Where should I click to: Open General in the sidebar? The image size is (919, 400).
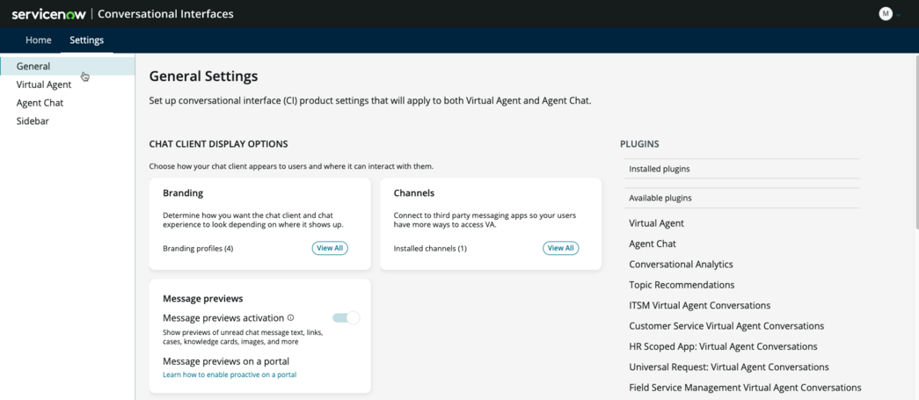point(68,66)
